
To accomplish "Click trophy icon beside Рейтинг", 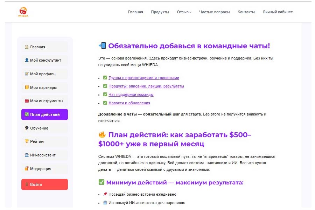I will (x=27, y=141).
